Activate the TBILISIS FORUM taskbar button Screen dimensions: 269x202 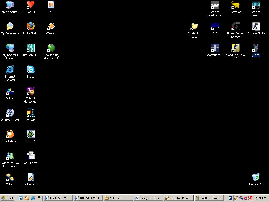pyautogui.click(x=88, y=198)
